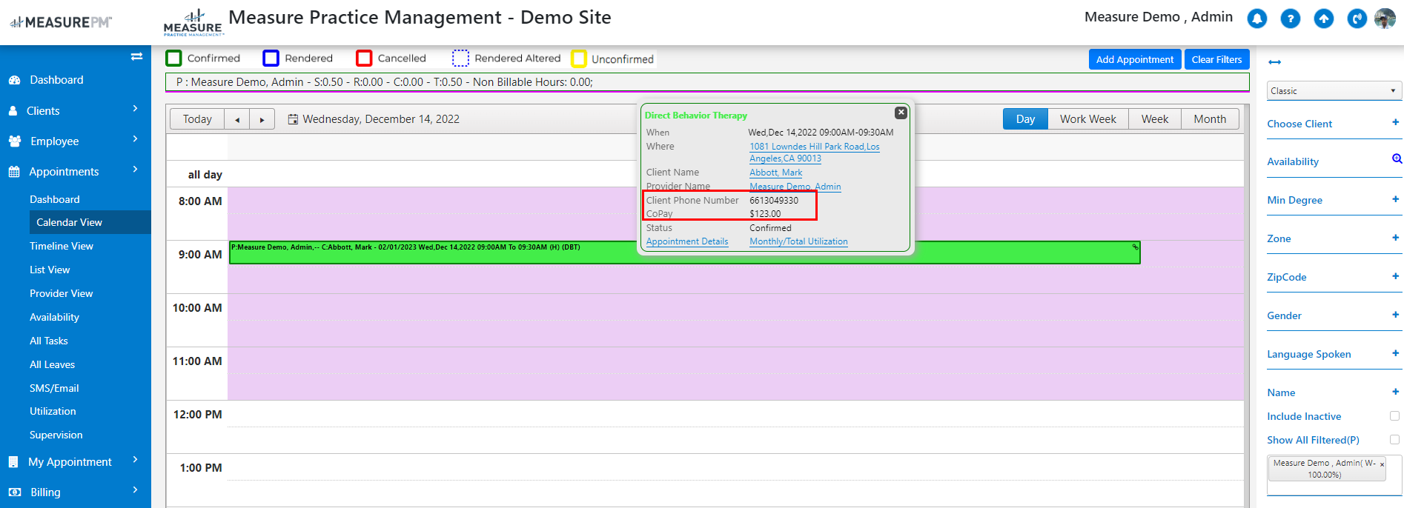Select the green 9:00 AM appointment block
This screenshot has height=508, width=1404.
[684, 253]
